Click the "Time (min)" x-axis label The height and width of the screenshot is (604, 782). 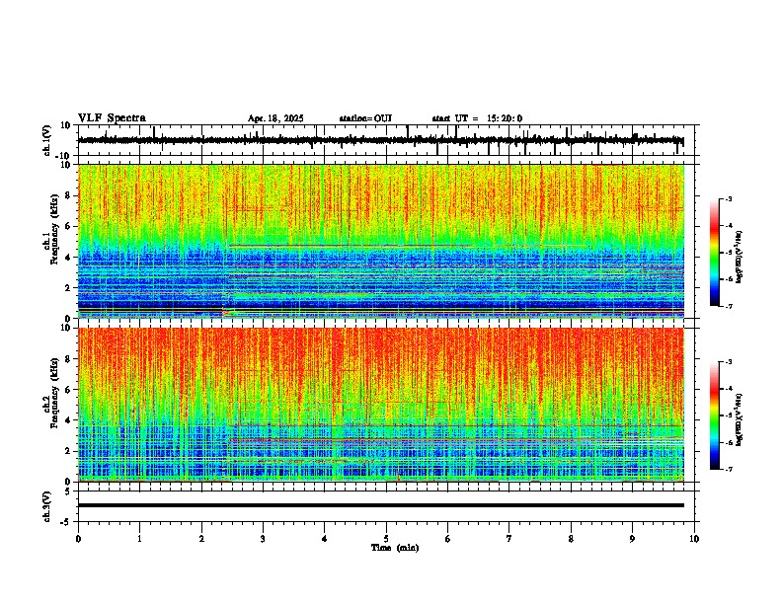tap(395, 548)
